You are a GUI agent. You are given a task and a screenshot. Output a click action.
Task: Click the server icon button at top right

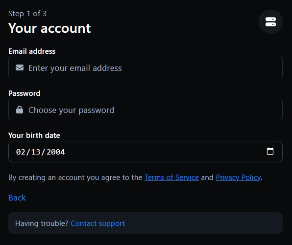point(270,22)
